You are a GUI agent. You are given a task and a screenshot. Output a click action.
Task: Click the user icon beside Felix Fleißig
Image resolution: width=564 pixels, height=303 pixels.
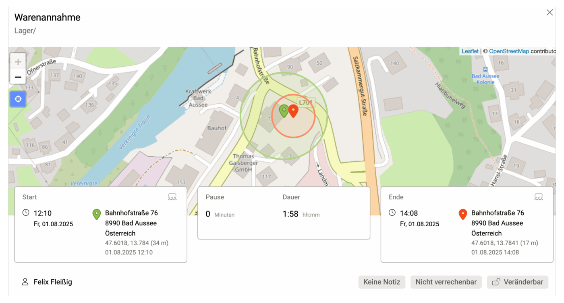(x=25, y=282)
